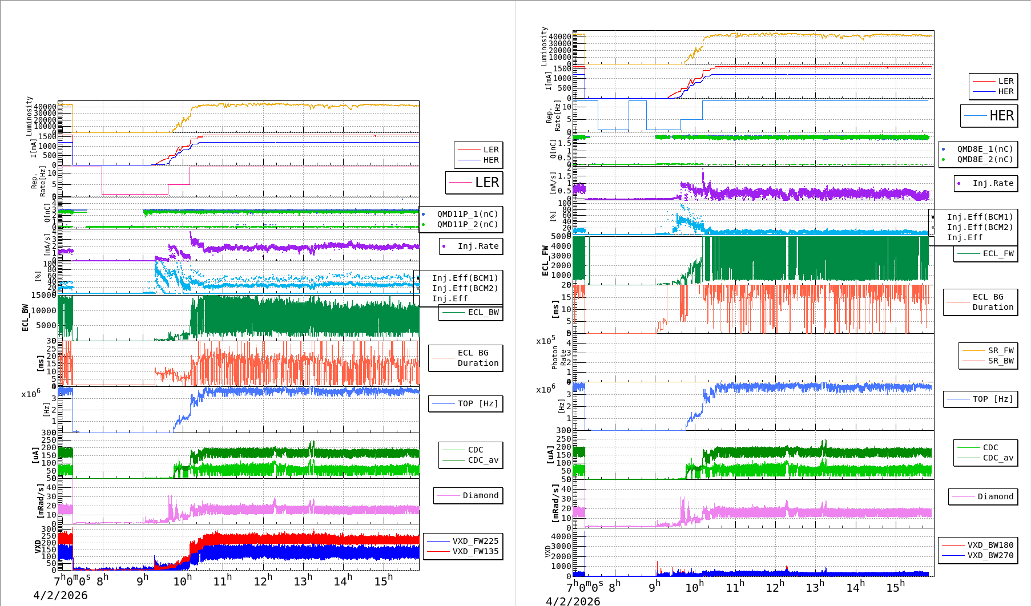Click the bold ECL_BW y-axis title
The height and width of the screenshot is (606, 1031).
(25, 318)
